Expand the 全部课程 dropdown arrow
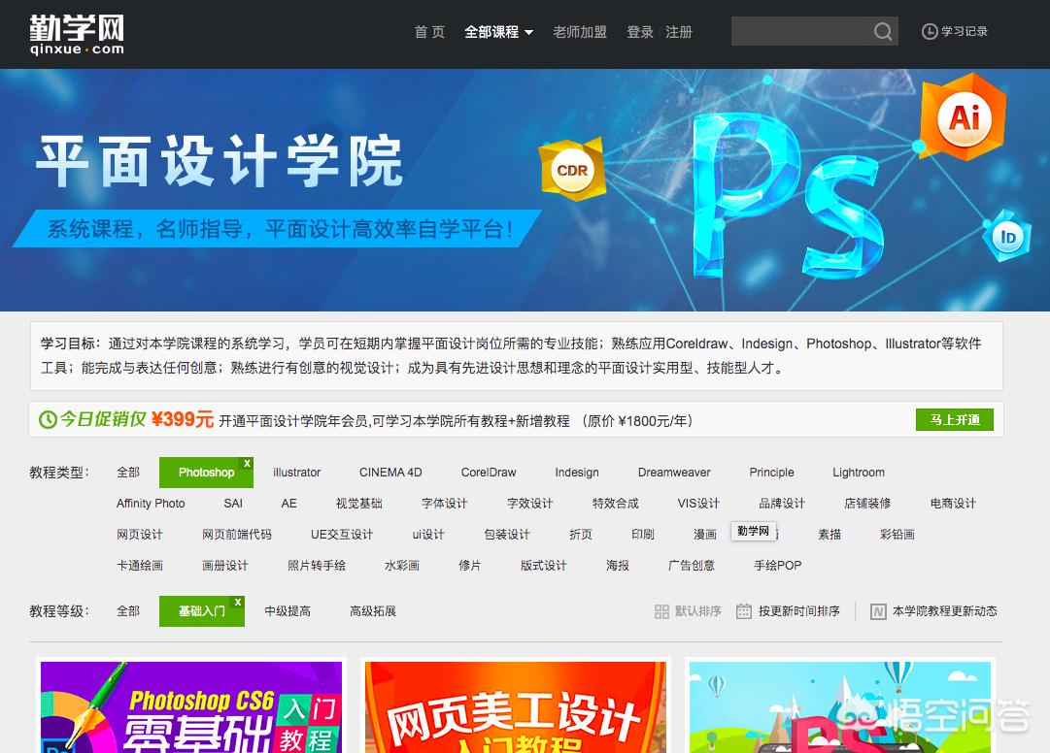Image resolution: width=1050 pixels, height=753 pixels. (529, 32)
